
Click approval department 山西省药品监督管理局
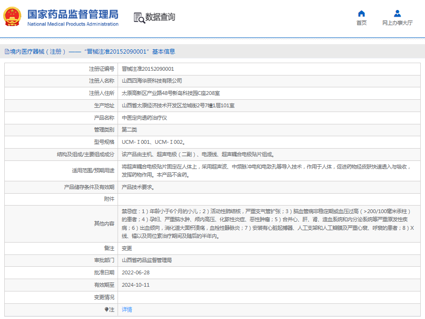(x=147, y=260)
